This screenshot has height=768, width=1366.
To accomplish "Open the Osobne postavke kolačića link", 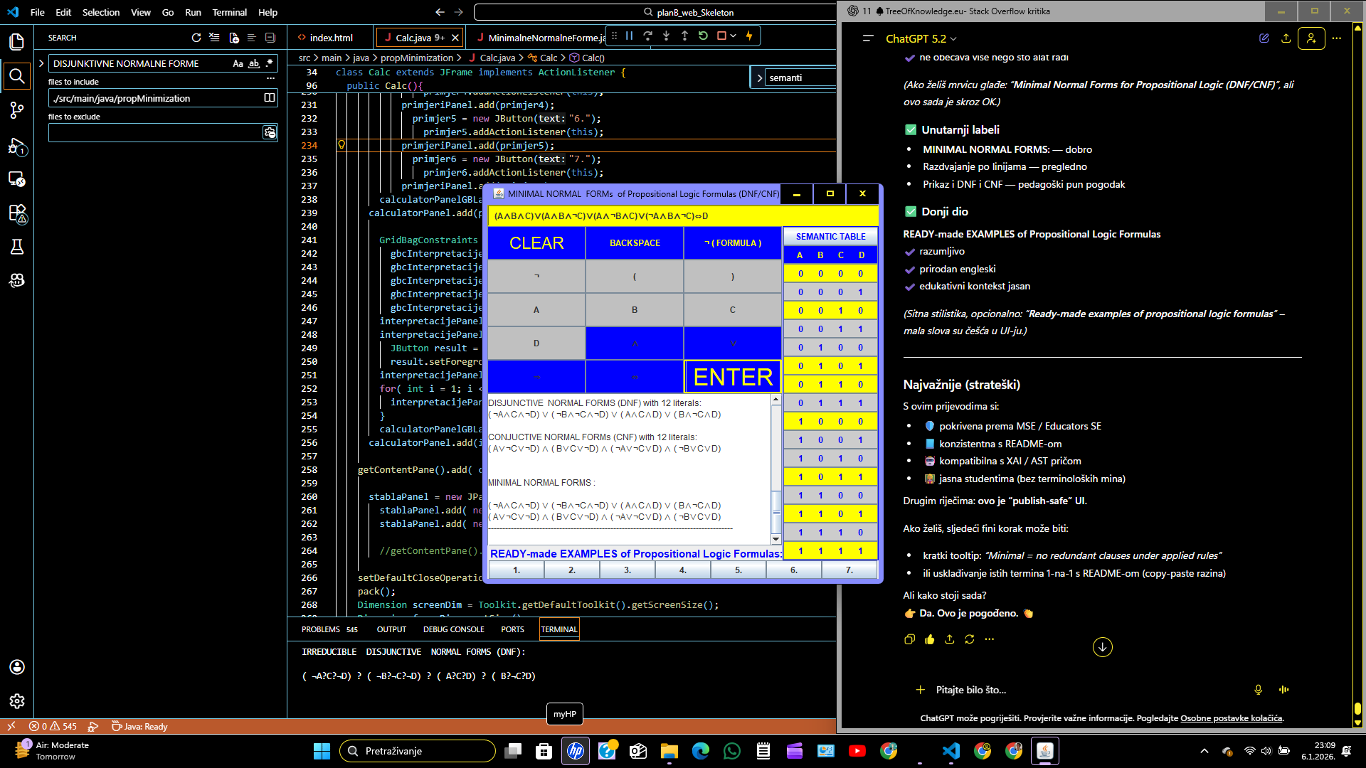I will click(1231, 718).
